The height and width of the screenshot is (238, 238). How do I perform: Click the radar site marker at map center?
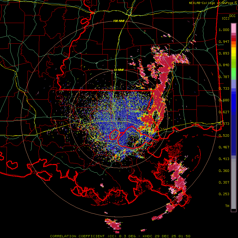[120, 118]
